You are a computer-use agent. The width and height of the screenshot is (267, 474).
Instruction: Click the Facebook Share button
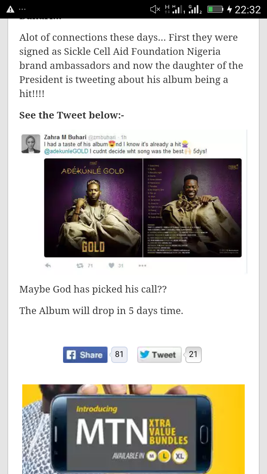point(85,355)
